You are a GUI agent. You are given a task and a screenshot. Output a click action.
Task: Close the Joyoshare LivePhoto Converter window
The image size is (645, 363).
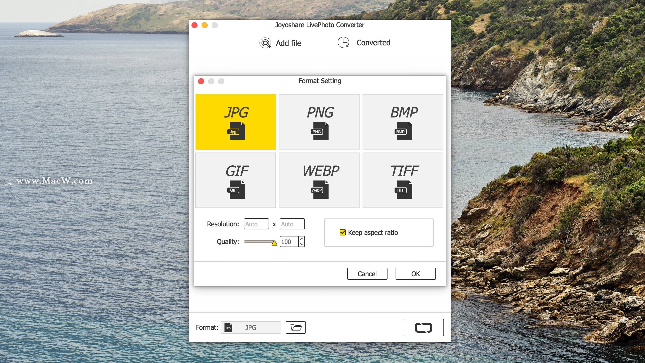(195, 25)
